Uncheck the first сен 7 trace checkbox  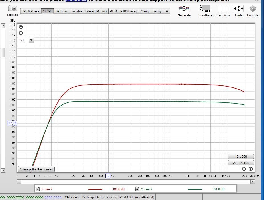38,189
